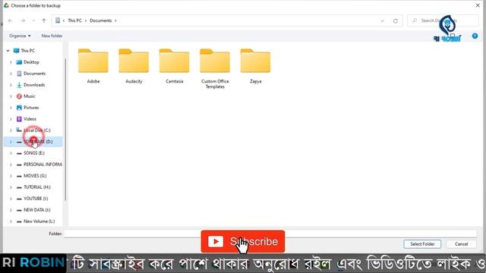This screenshot has width=486, height=273.
Task: Click the This PC computer icon
Action: pyautogui.click(x=17, y=51)
